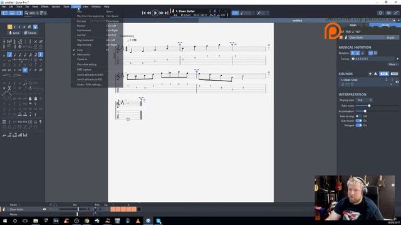Click the automation A icon in Sounds
This screenshot has height=225, width=401.
(x=375, y=74)
